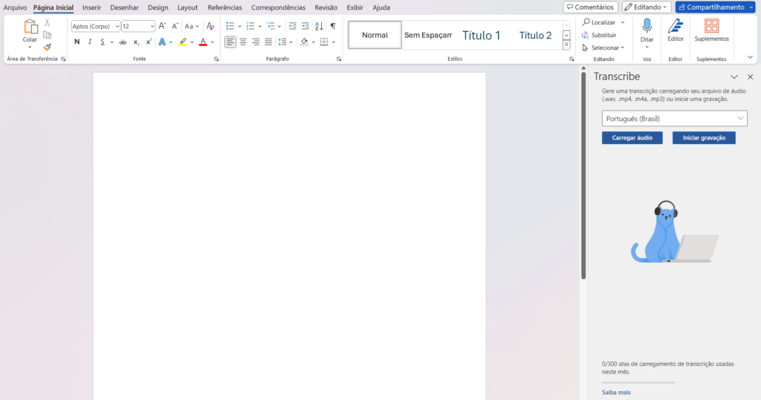Expand the Estilos styles gallery
Image resolution: width=761 pixels, height=400 pixels.
tap(566, 45)
